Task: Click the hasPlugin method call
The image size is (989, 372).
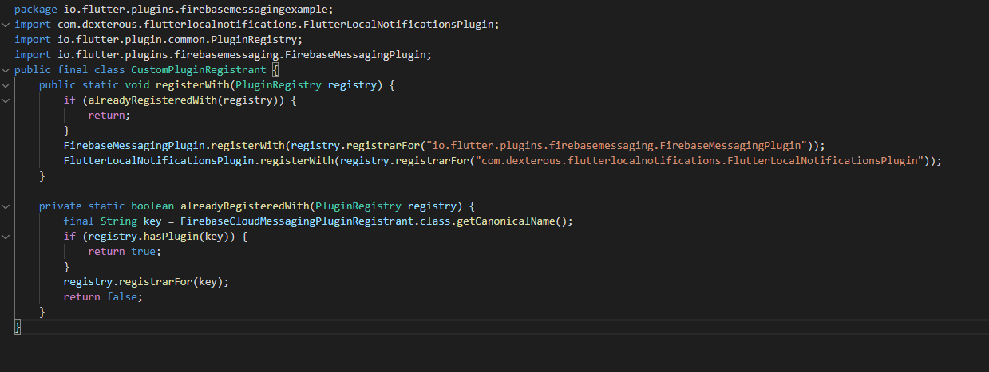Action: (x=171, y=237)
